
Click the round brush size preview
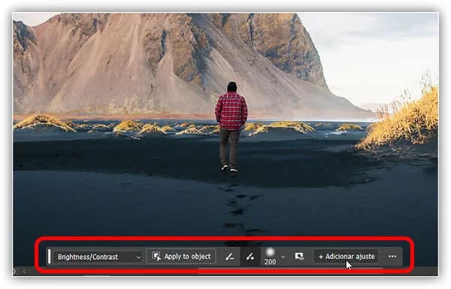tap(270, 252)
